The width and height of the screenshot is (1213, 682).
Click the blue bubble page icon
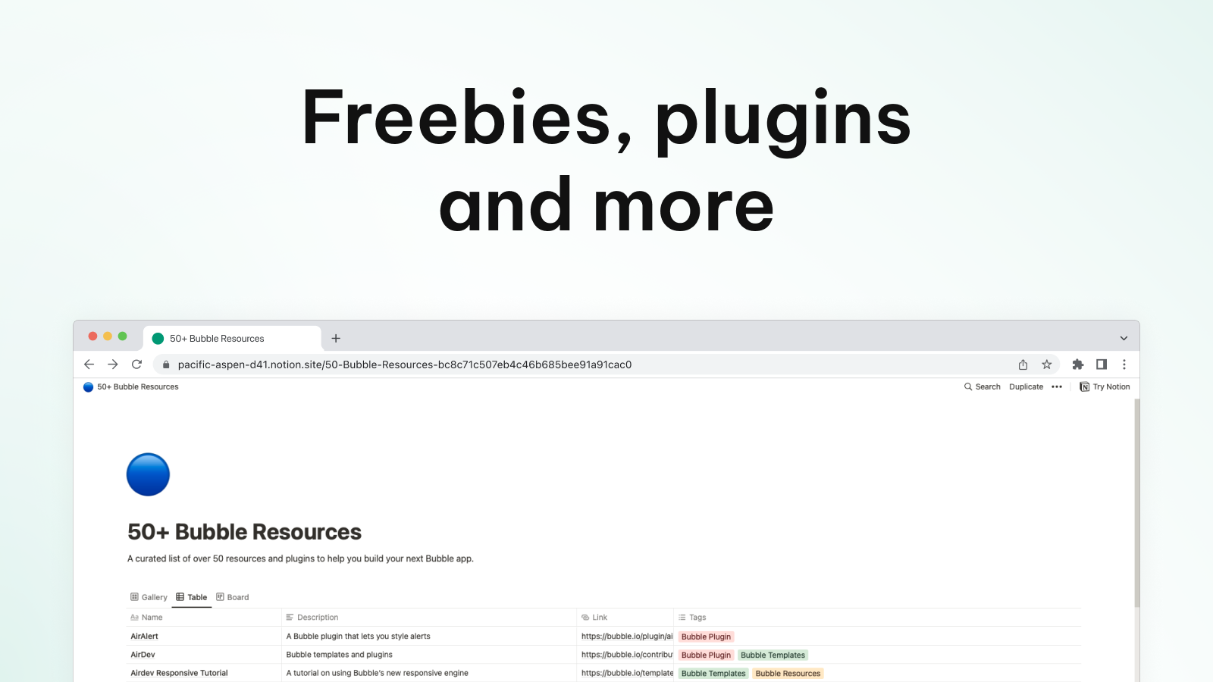(x=148, y=474)
